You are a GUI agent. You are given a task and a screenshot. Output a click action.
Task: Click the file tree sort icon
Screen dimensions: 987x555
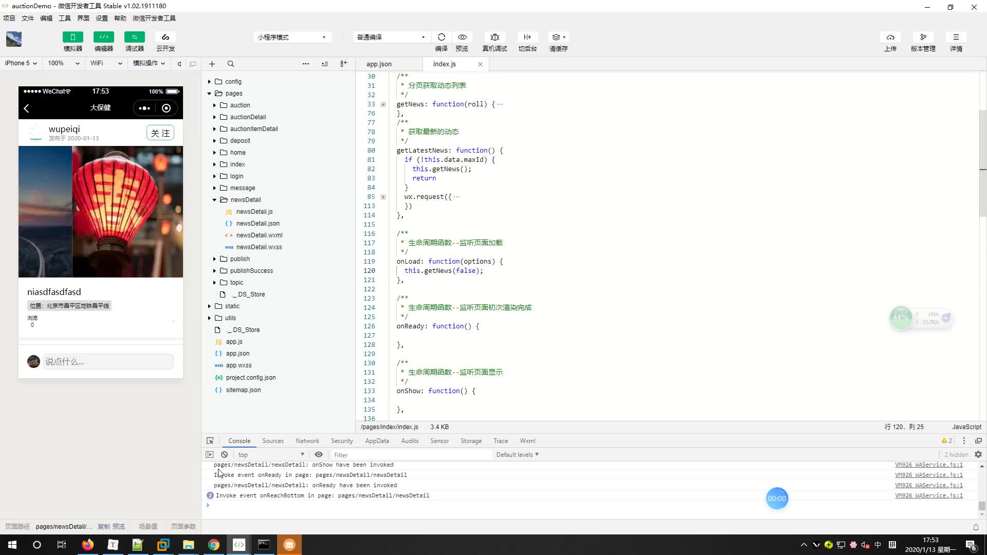(x=325, y=64)
